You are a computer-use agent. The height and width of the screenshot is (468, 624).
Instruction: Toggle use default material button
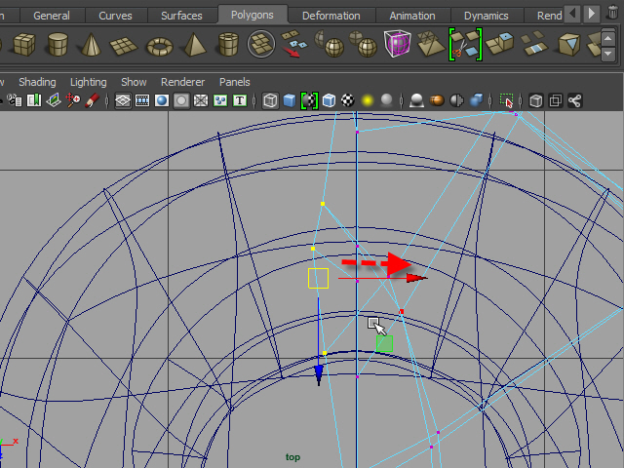[x=309, y=100]
